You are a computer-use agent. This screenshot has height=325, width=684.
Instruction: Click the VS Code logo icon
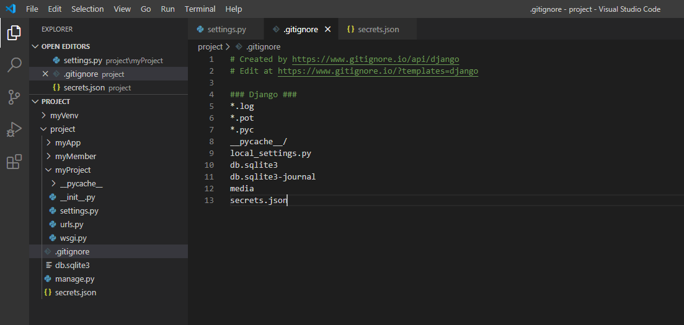(11, 9)
